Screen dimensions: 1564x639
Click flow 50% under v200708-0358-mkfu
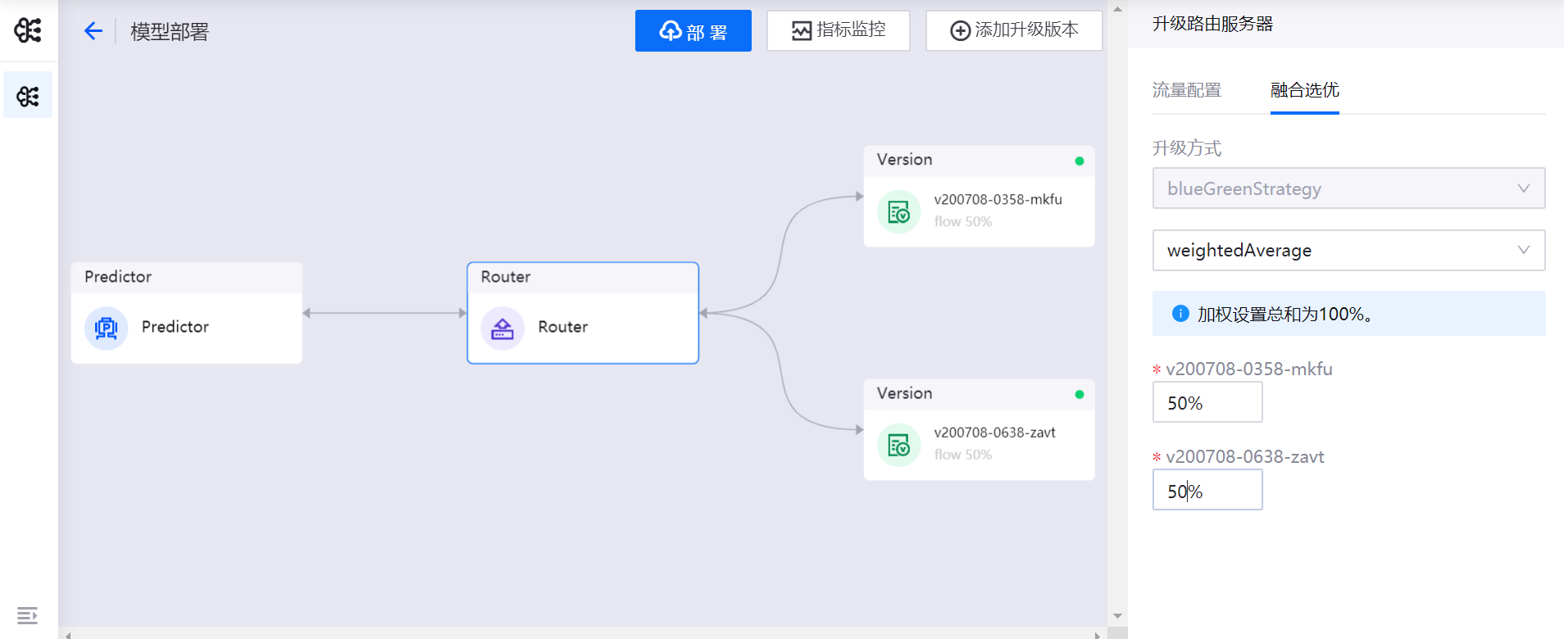pyautogui.click(x=963, y=221)
